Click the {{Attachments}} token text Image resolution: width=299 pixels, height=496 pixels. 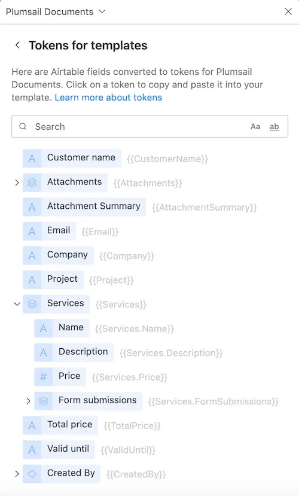coord(148,183)
